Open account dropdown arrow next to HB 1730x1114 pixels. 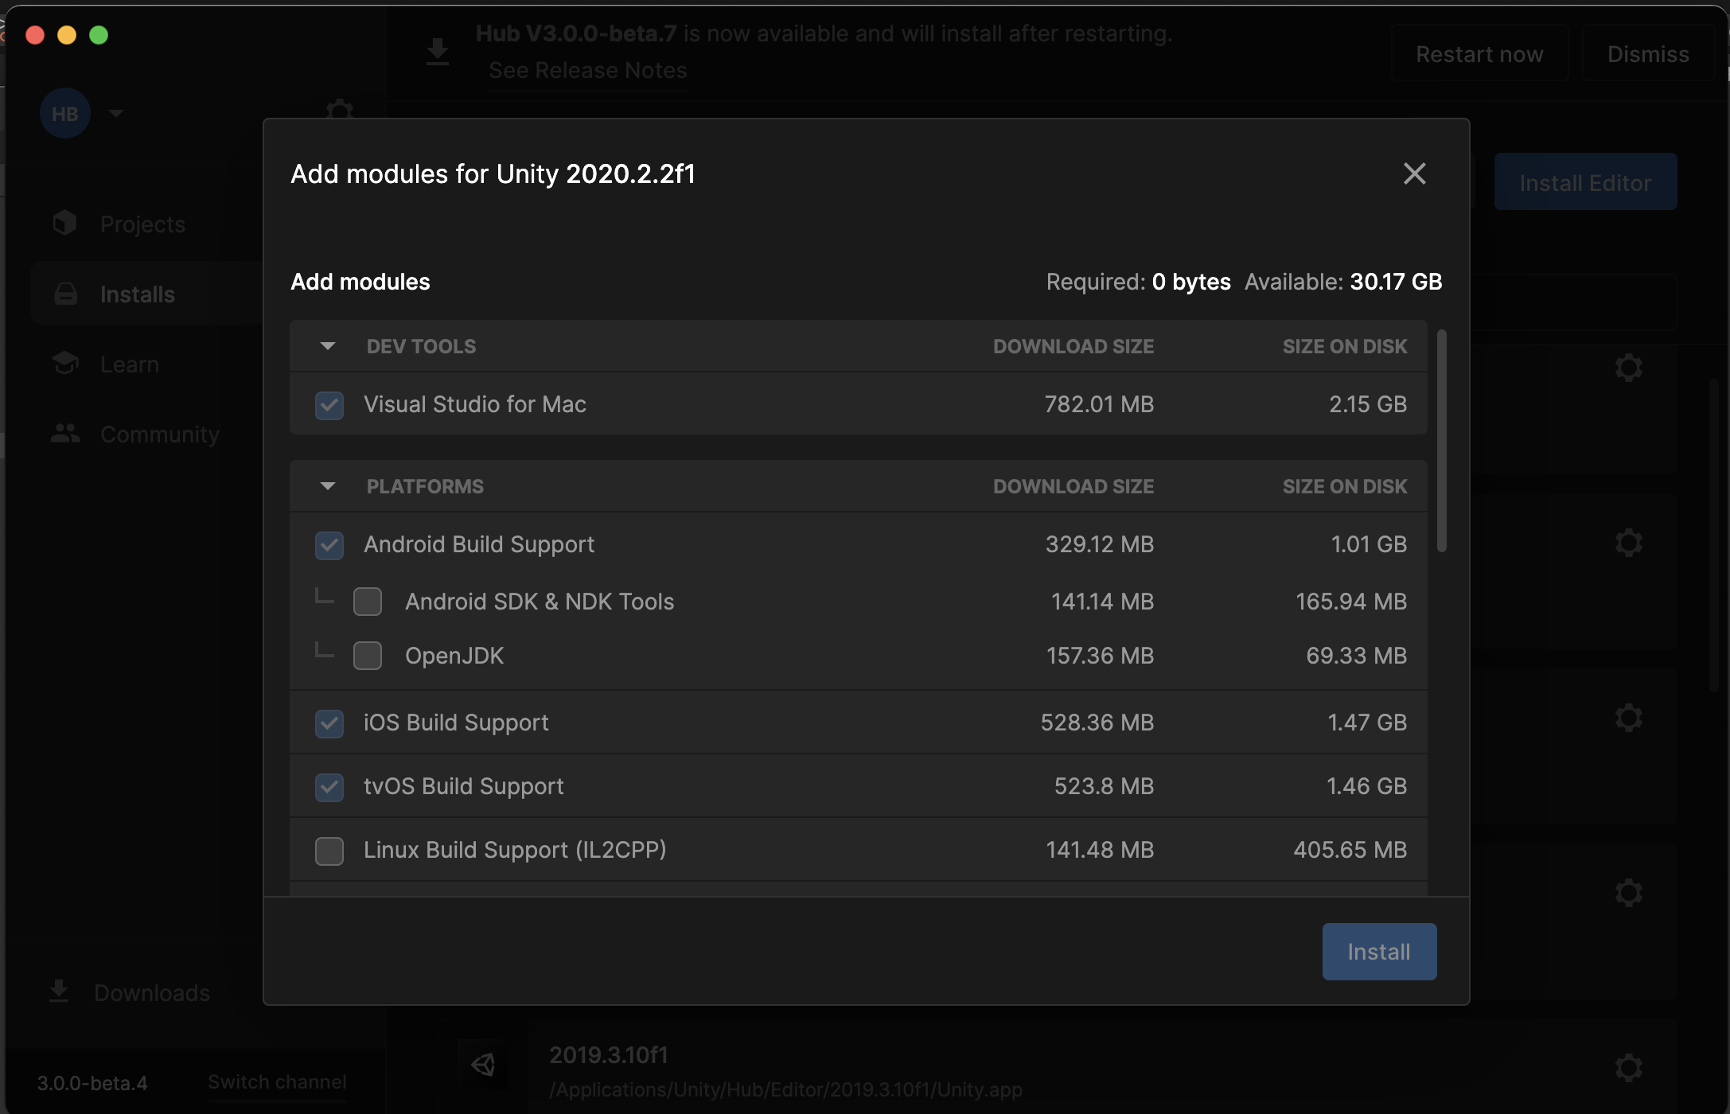click(x=116, y=114)
